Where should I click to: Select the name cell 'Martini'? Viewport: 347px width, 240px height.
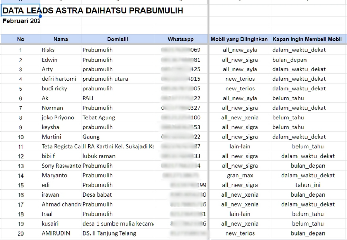pyautogui.click(x=61, y=137)
